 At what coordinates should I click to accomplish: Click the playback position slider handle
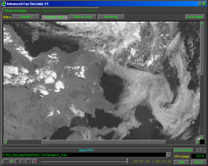[x=128, y=161]
